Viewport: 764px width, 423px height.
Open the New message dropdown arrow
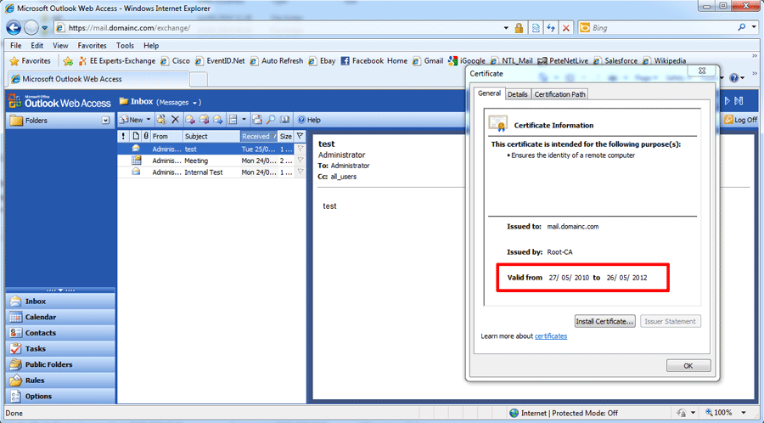pos(149,120)
